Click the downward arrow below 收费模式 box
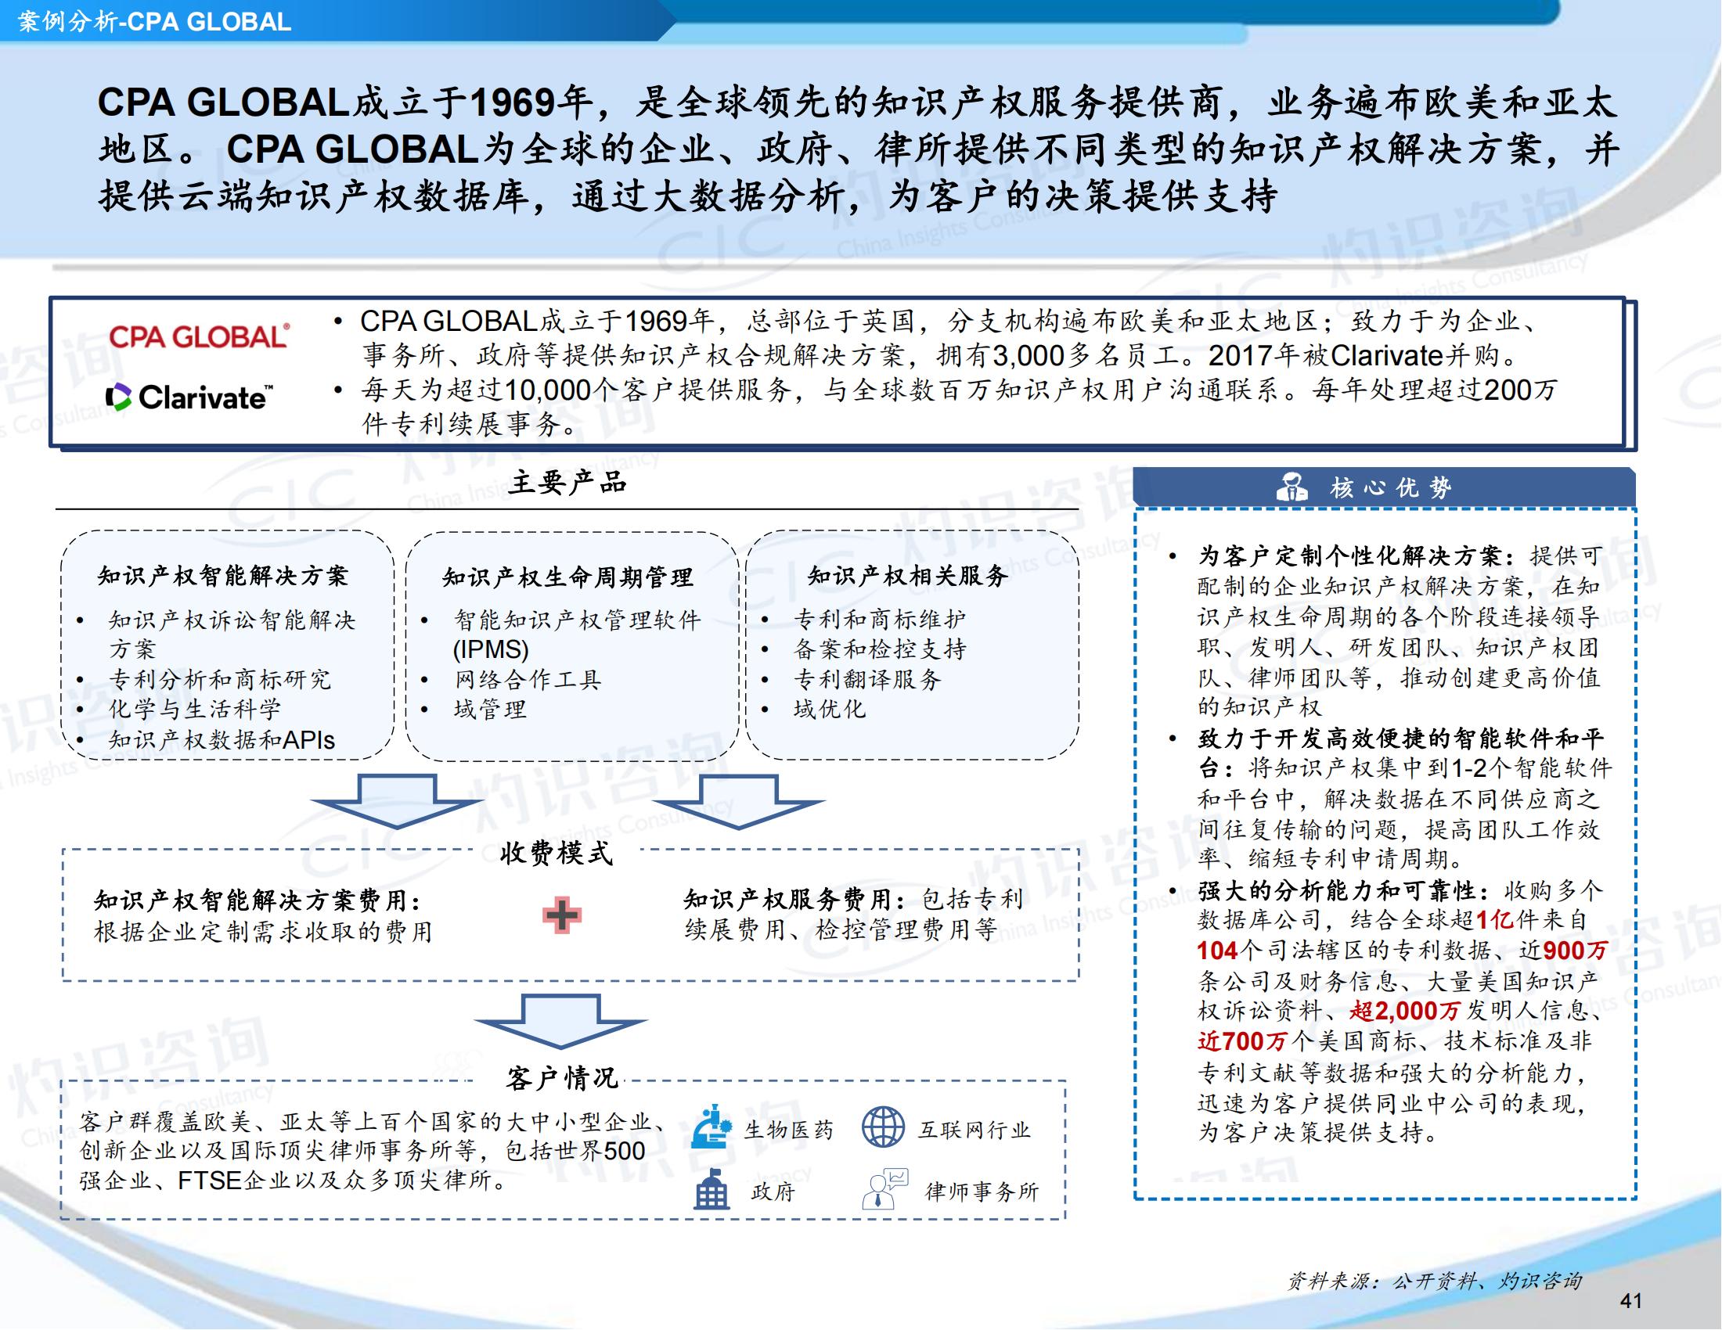Viewport: 1722px width, 1330px height. 560,1020
